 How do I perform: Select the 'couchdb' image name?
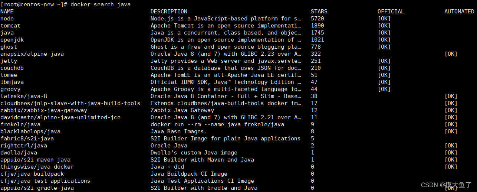click(x=12, y=68)
